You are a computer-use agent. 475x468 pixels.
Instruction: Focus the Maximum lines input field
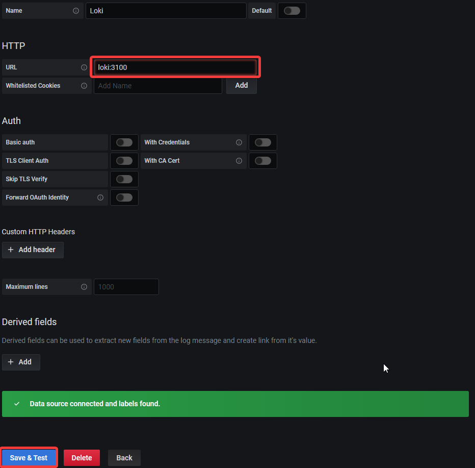[126, 287]
